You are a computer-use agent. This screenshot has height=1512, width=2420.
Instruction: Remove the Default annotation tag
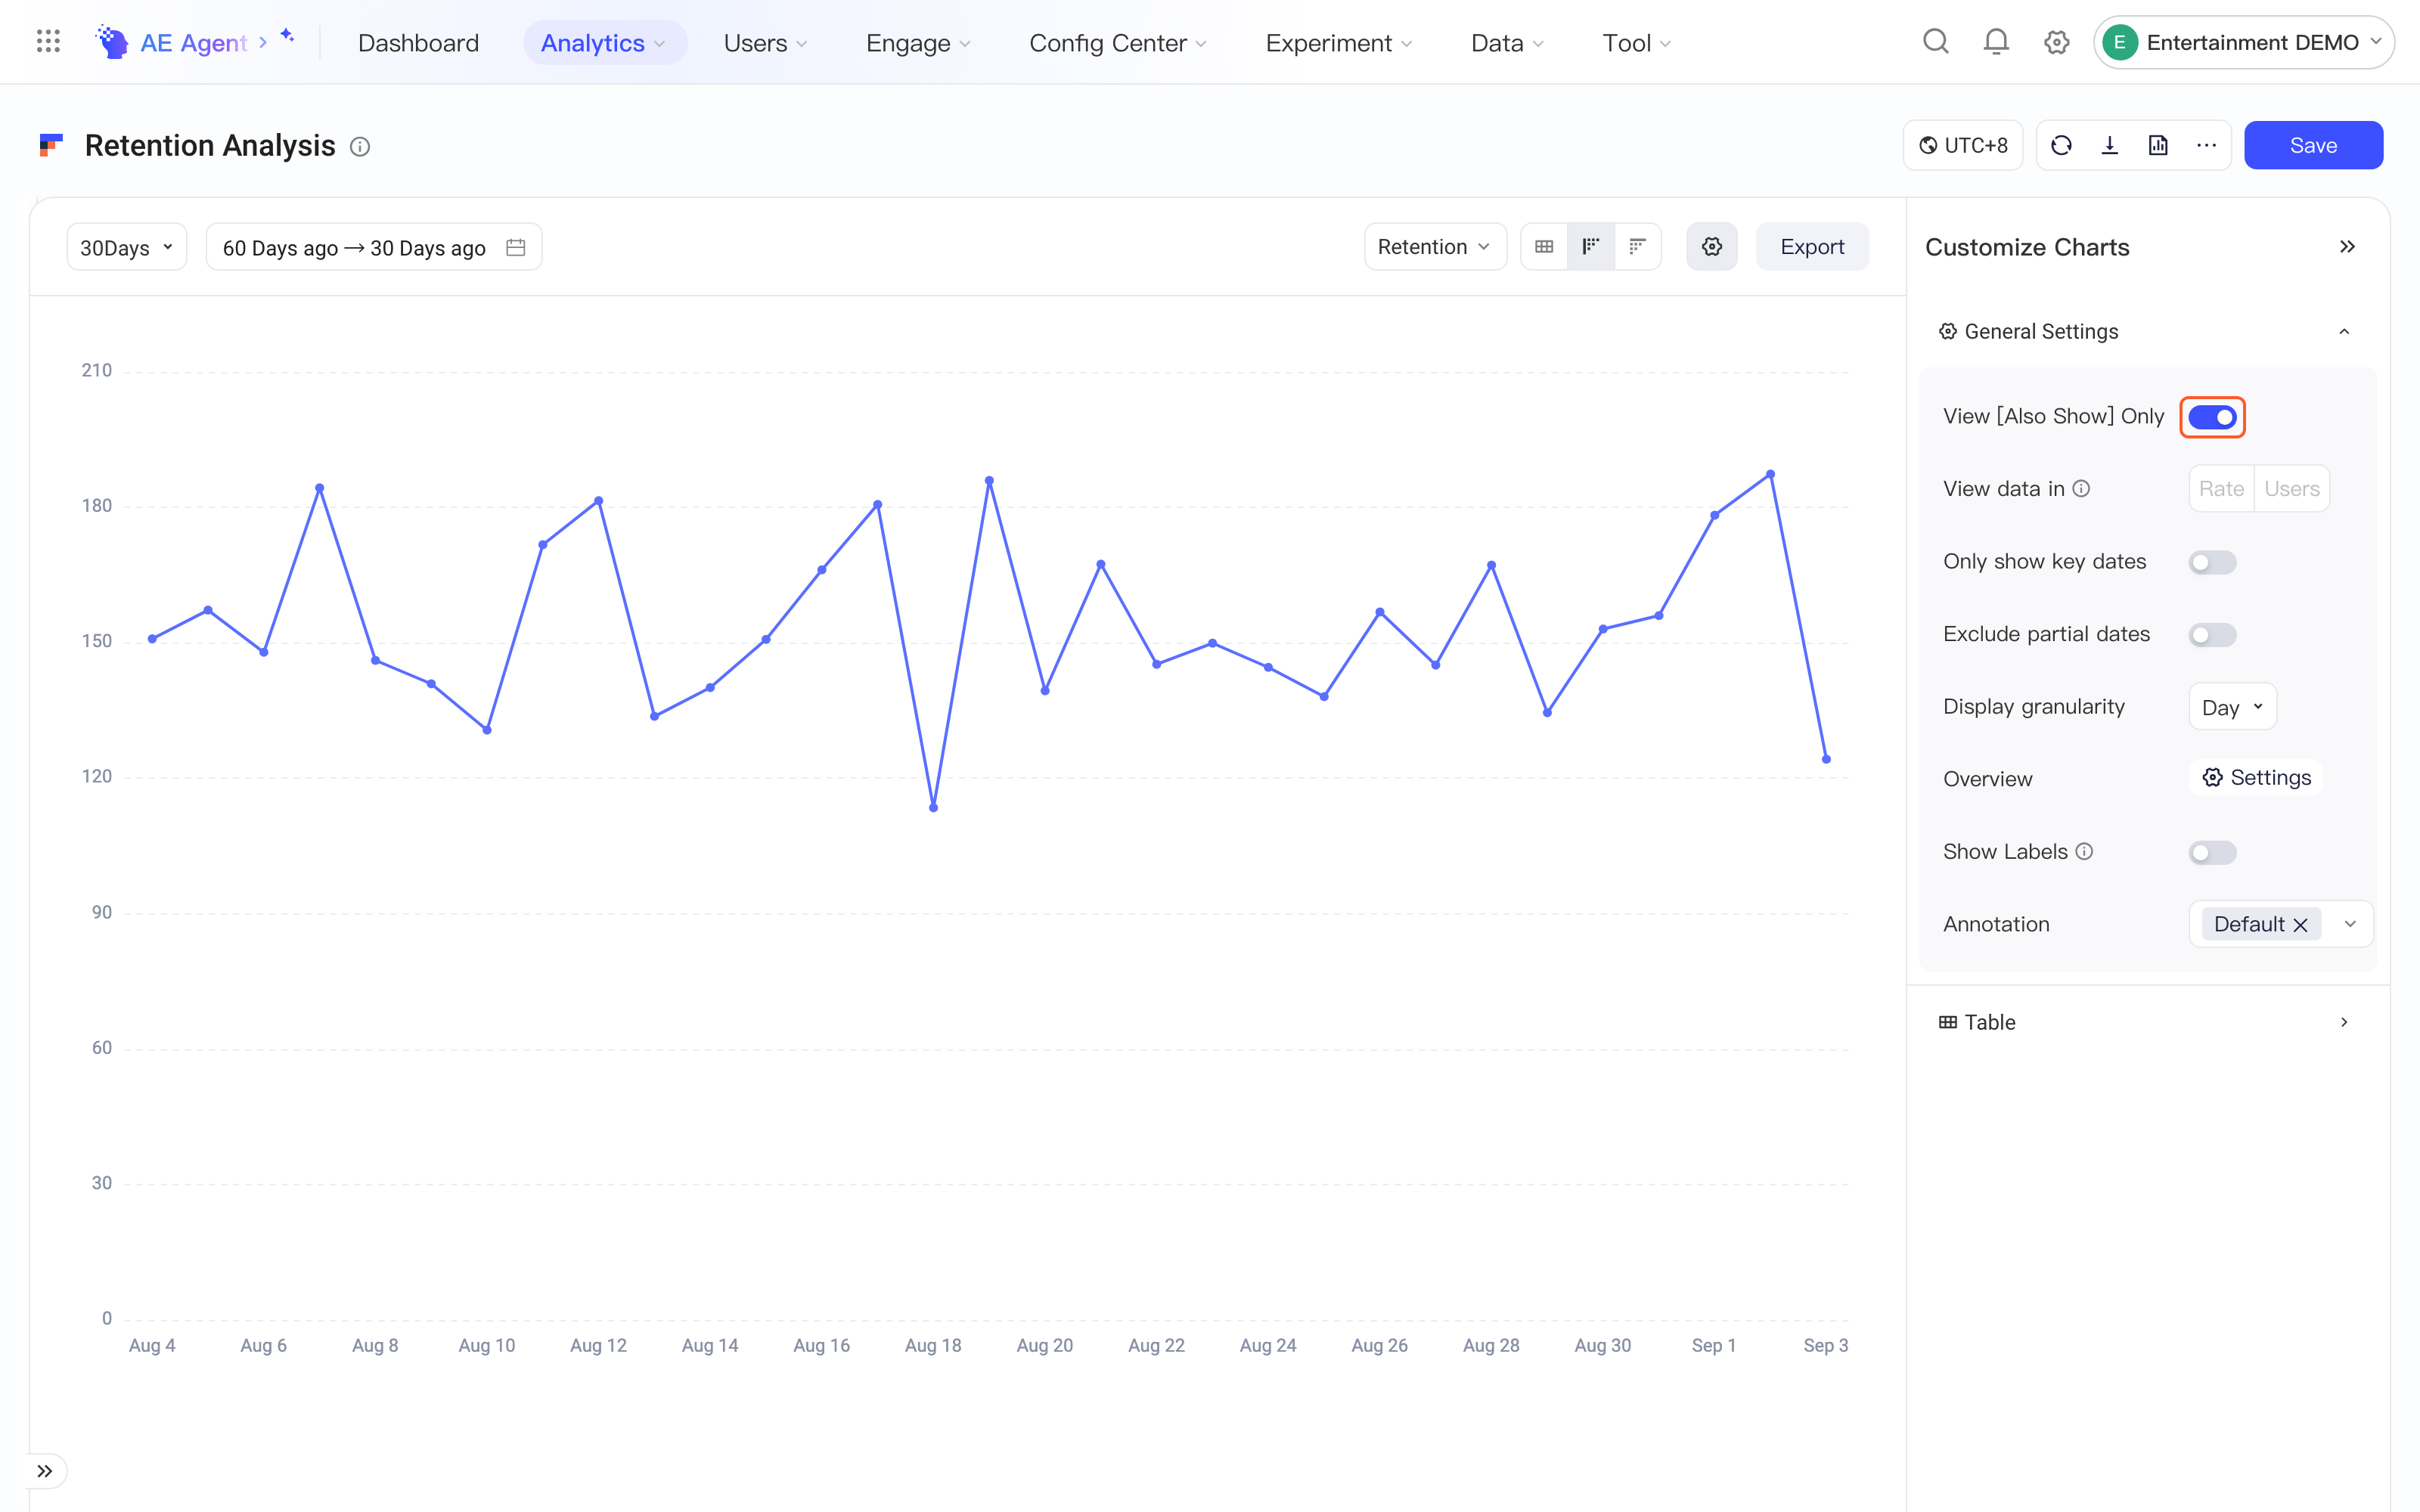(x=2300, y=925)
